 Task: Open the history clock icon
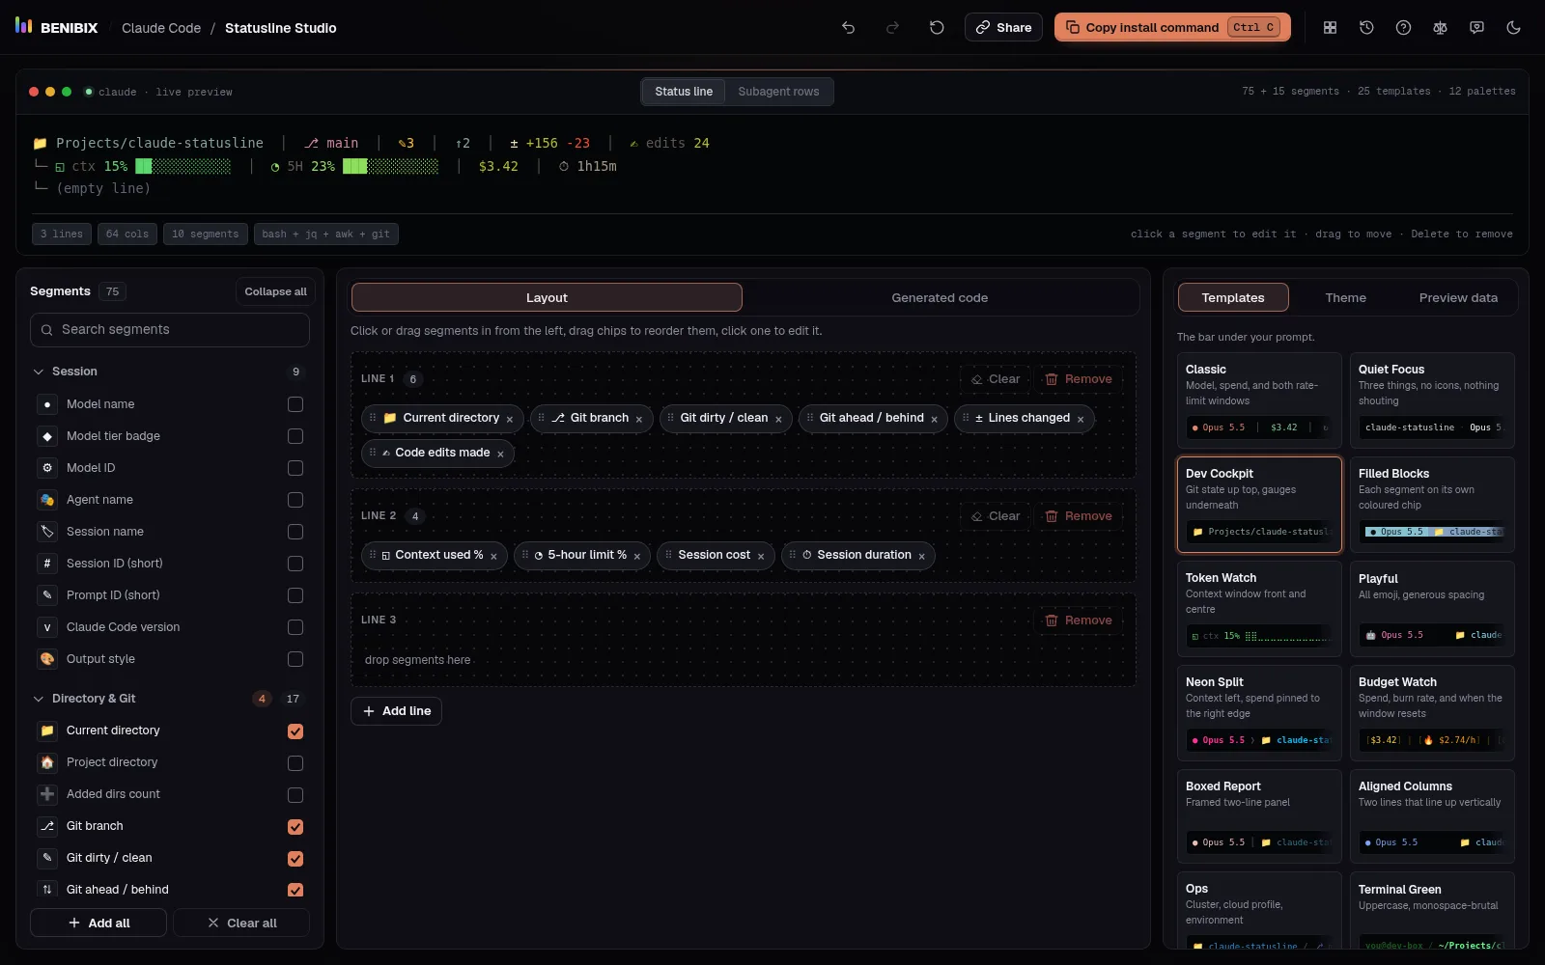1366,28
